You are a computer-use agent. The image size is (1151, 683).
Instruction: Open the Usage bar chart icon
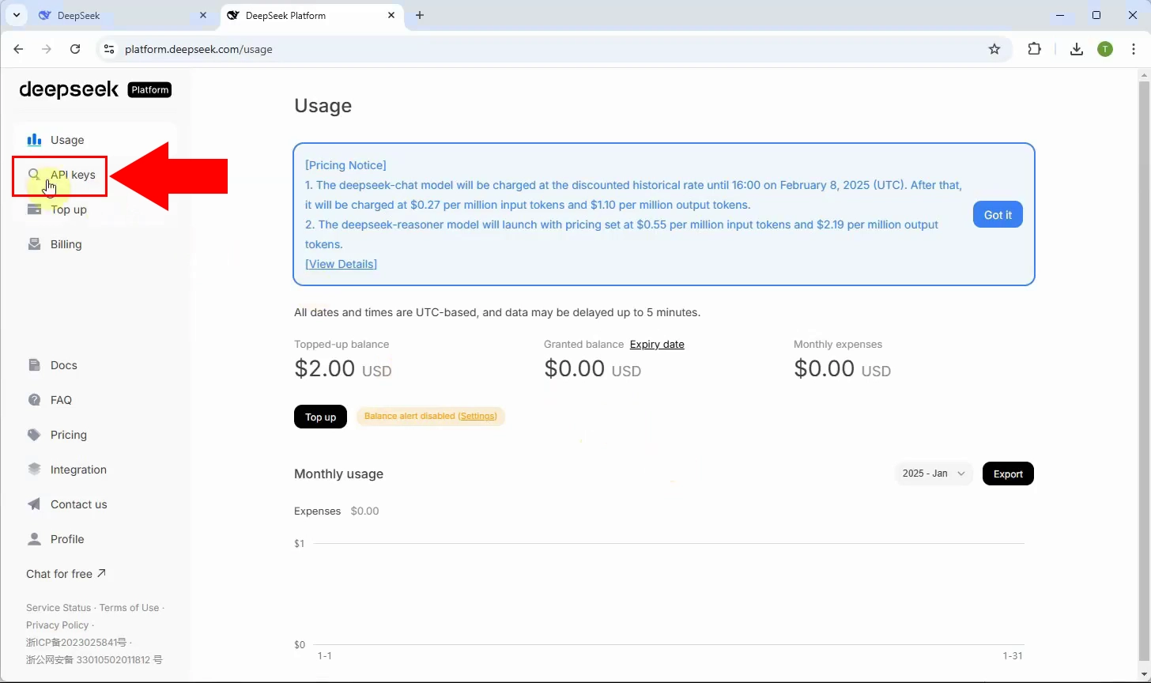click(x=34, y=140)
